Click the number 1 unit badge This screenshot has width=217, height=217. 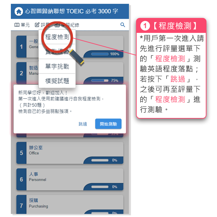coord(21,47)
